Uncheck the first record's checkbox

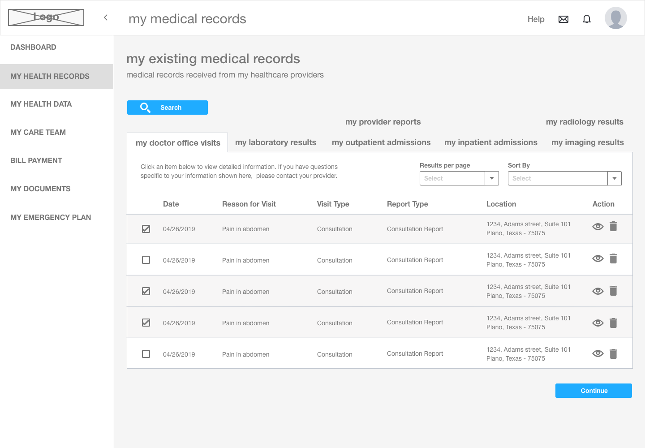pos(146,228)
